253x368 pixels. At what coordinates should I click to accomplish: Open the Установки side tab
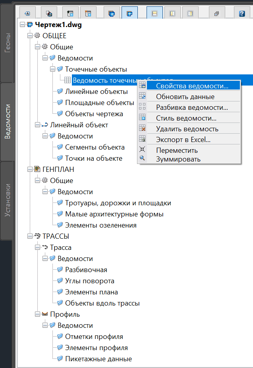coord(8,200)
